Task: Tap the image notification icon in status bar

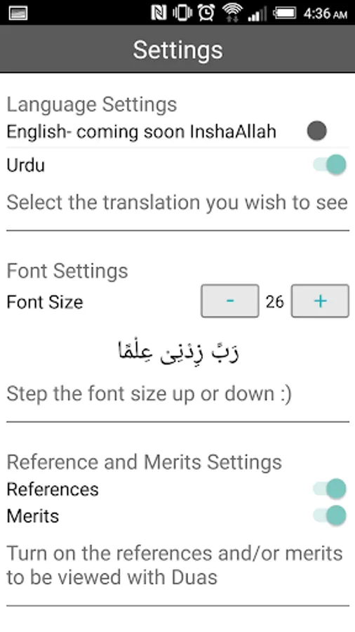Action: [18, 13]
